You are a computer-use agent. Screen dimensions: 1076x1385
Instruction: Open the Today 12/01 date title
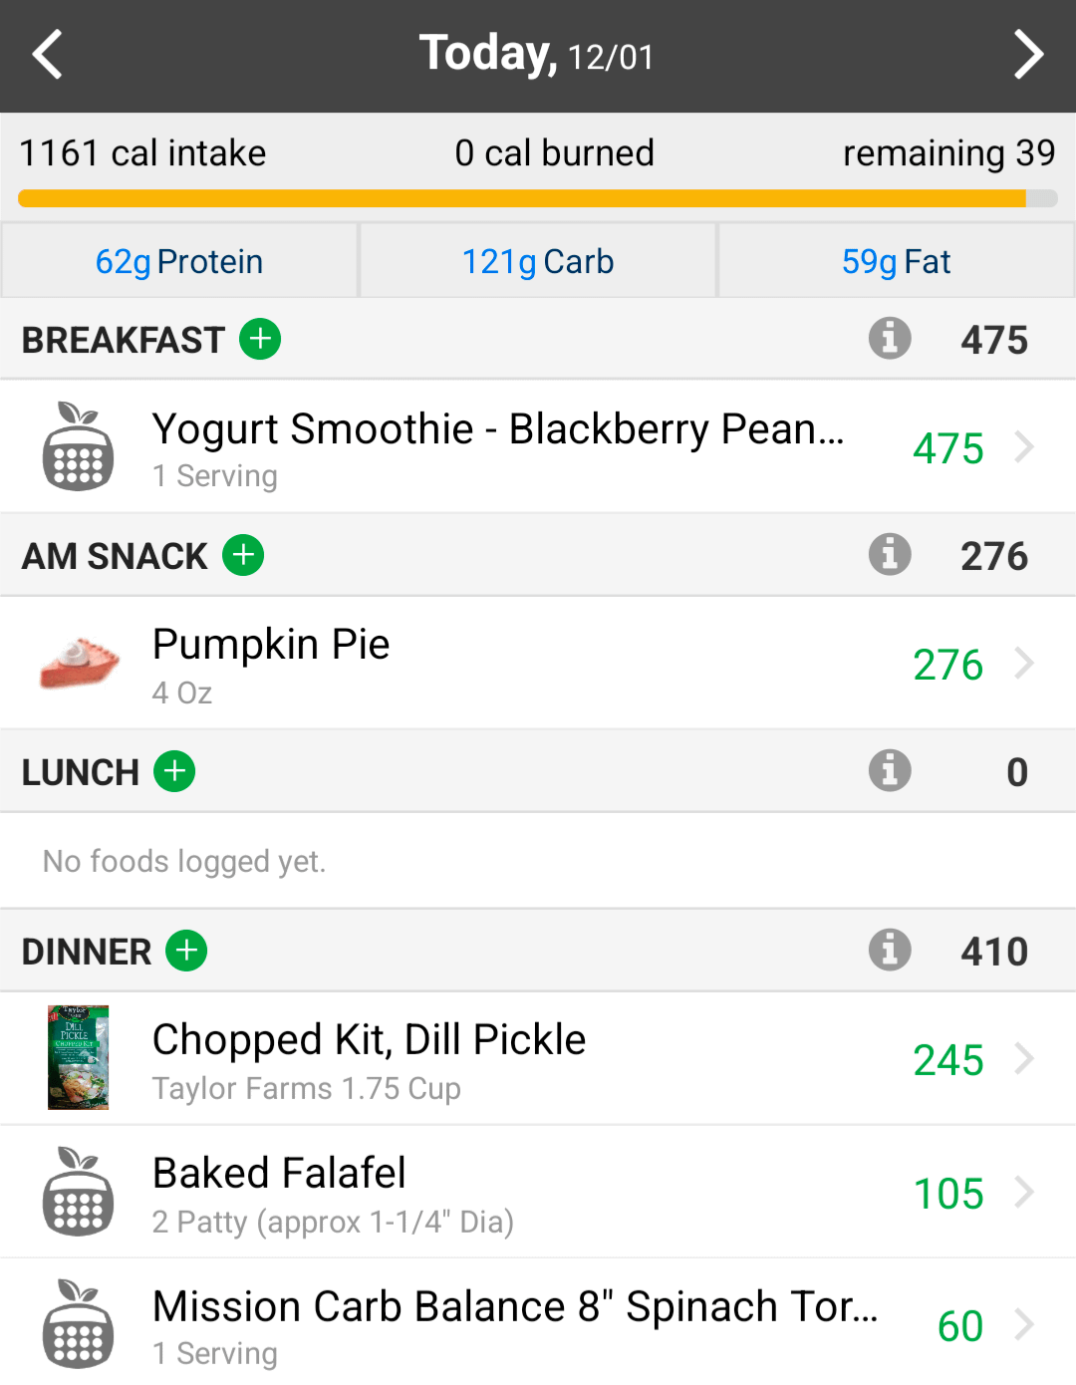click(537, 54)
